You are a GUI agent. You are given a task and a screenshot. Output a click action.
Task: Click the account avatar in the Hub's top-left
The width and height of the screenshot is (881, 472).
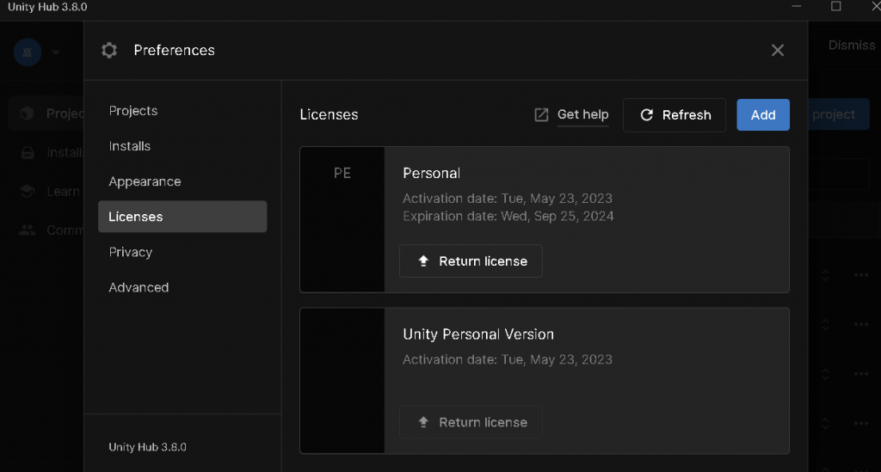pos(28,52)
